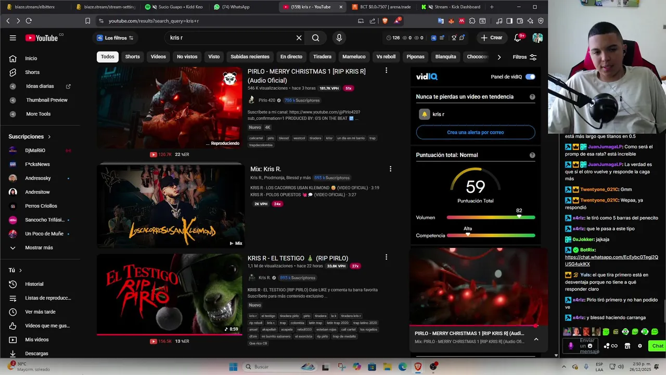Open browser extensions puzzle icon
Screen dimensions: 666x375
coord(472,21)
